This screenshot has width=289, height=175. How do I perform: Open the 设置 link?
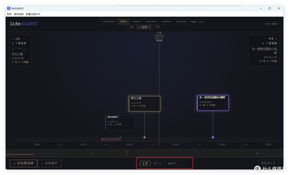(x=274, y=24)
